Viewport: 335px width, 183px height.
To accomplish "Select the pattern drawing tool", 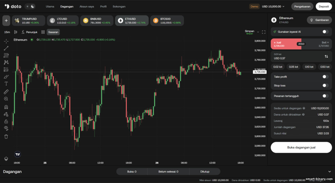I will pos(6,62).
